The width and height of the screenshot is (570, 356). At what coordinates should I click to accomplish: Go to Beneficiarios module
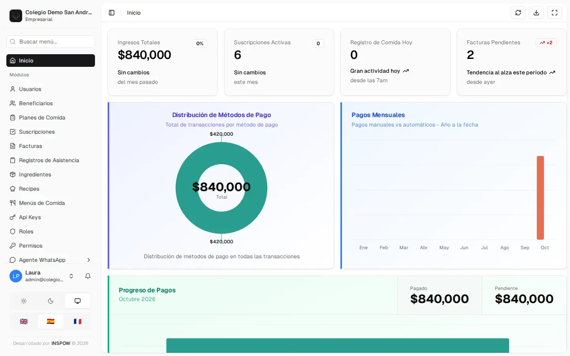point(51,103)
